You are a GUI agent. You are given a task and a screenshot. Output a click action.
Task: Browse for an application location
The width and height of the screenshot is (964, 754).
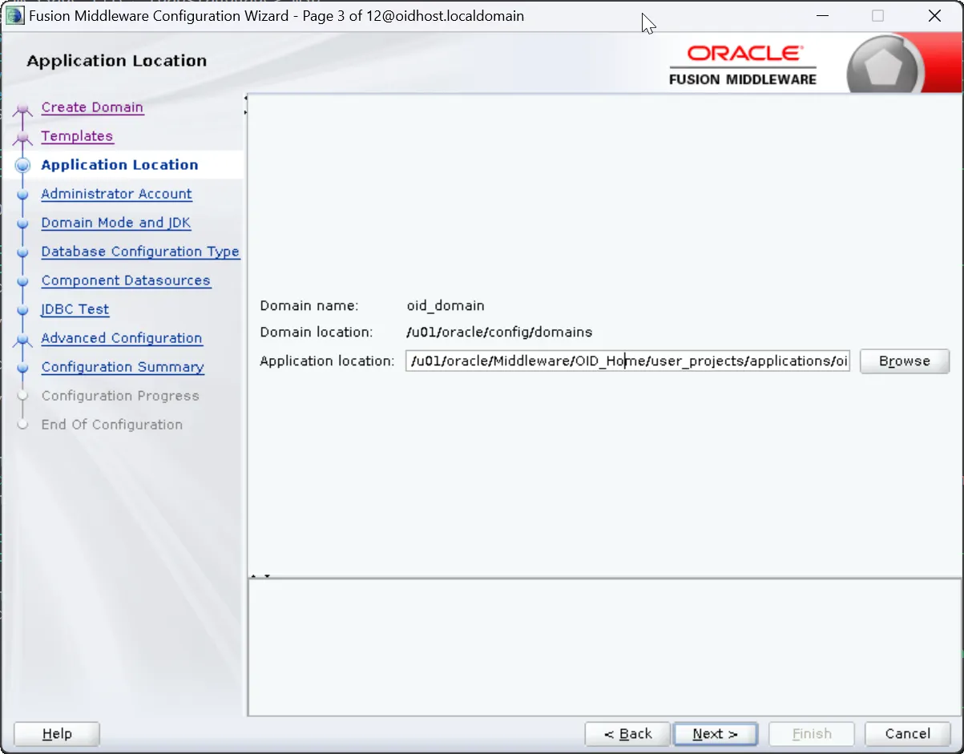905,361
